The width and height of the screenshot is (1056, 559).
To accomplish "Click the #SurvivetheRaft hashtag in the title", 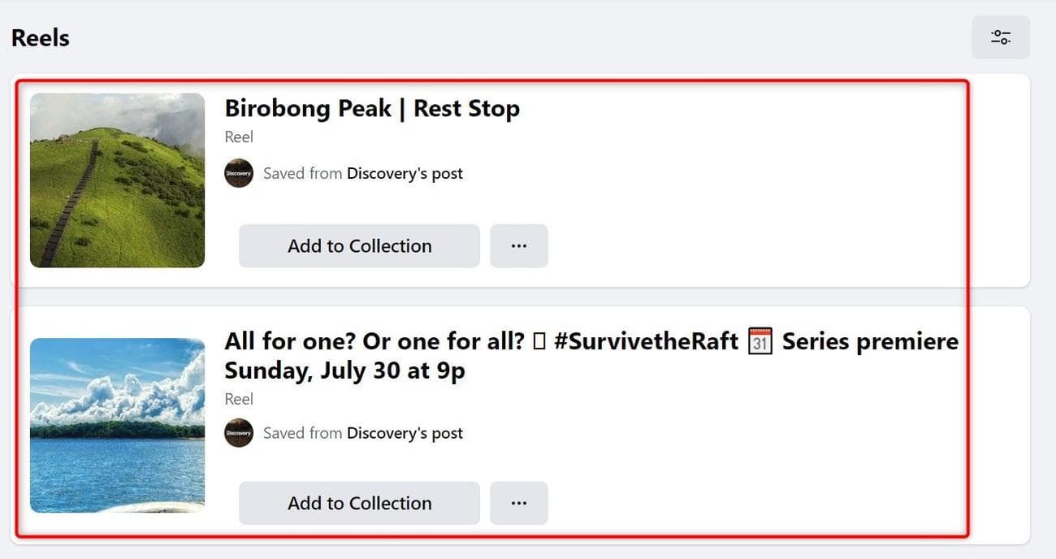I will pyautogui.click(x=646, y=341).
